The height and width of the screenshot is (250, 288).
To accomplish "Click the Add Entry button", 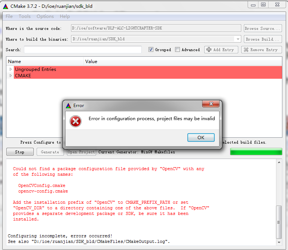I will tap(221, 50).
